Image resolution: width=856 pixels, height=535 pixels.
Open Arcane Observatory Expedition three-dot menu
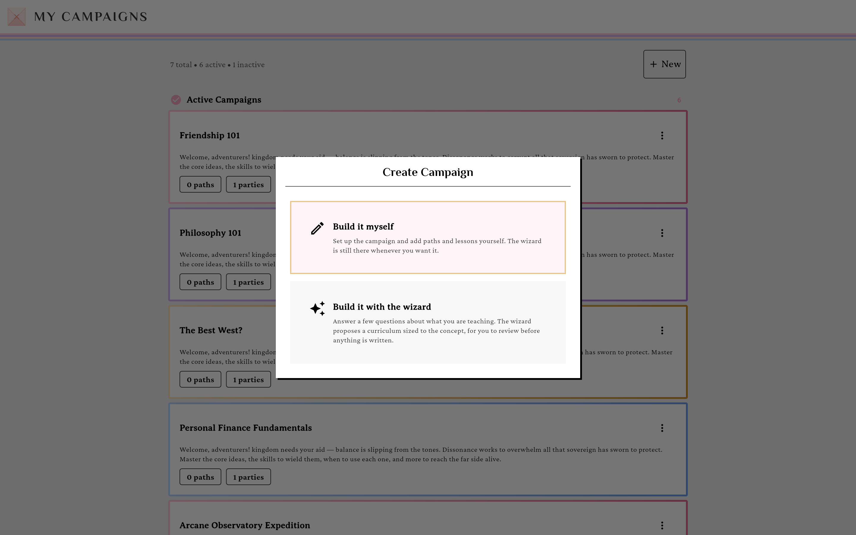tap(662, 525)
